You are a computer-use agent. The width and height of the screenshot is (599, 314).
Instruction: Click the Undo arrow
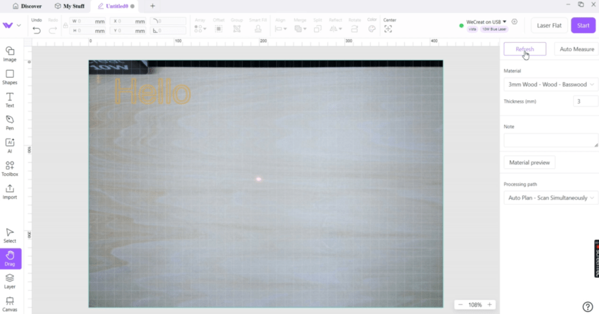point(36,30)
